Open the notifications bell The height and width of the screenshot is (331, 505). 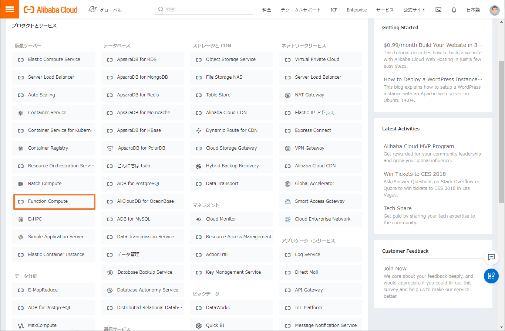tap(454, 10)
